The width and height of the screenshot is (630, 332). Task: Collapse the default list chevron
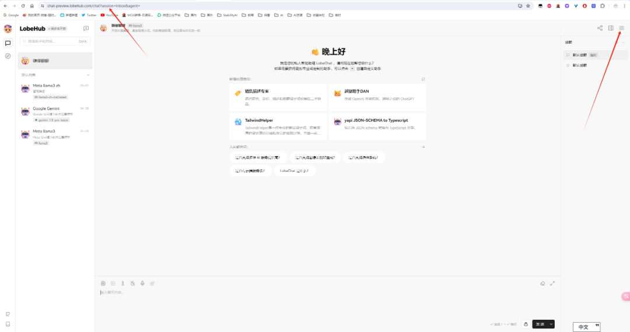(x=88, y=75)
